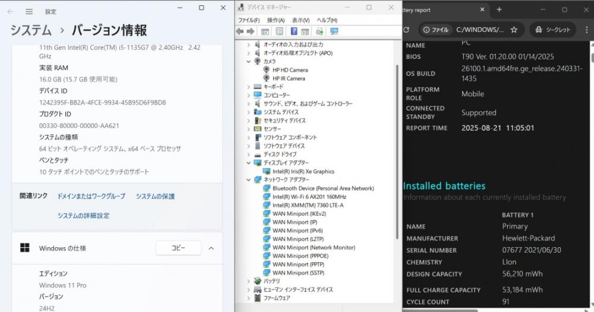
Task: Bookmark battery report page with star icon
Action: click(514, 30)
